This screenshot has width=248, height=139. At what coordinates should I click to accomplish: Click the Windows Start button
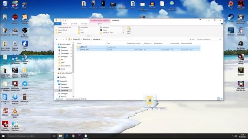pyautogui.click(x=3, y=136)
